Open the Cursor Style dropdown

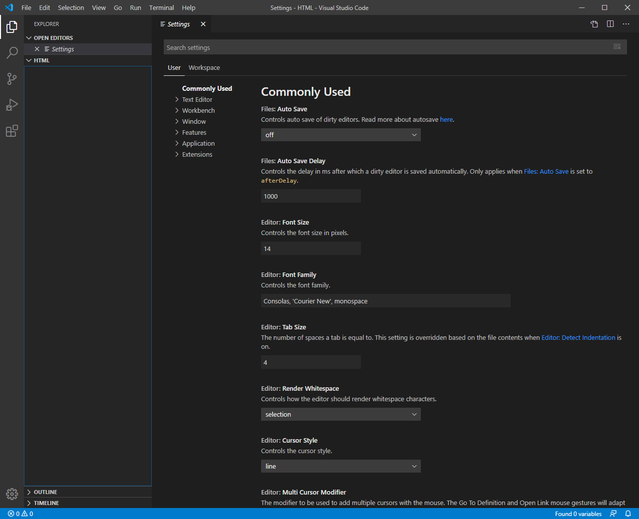[x=341, y=466]
